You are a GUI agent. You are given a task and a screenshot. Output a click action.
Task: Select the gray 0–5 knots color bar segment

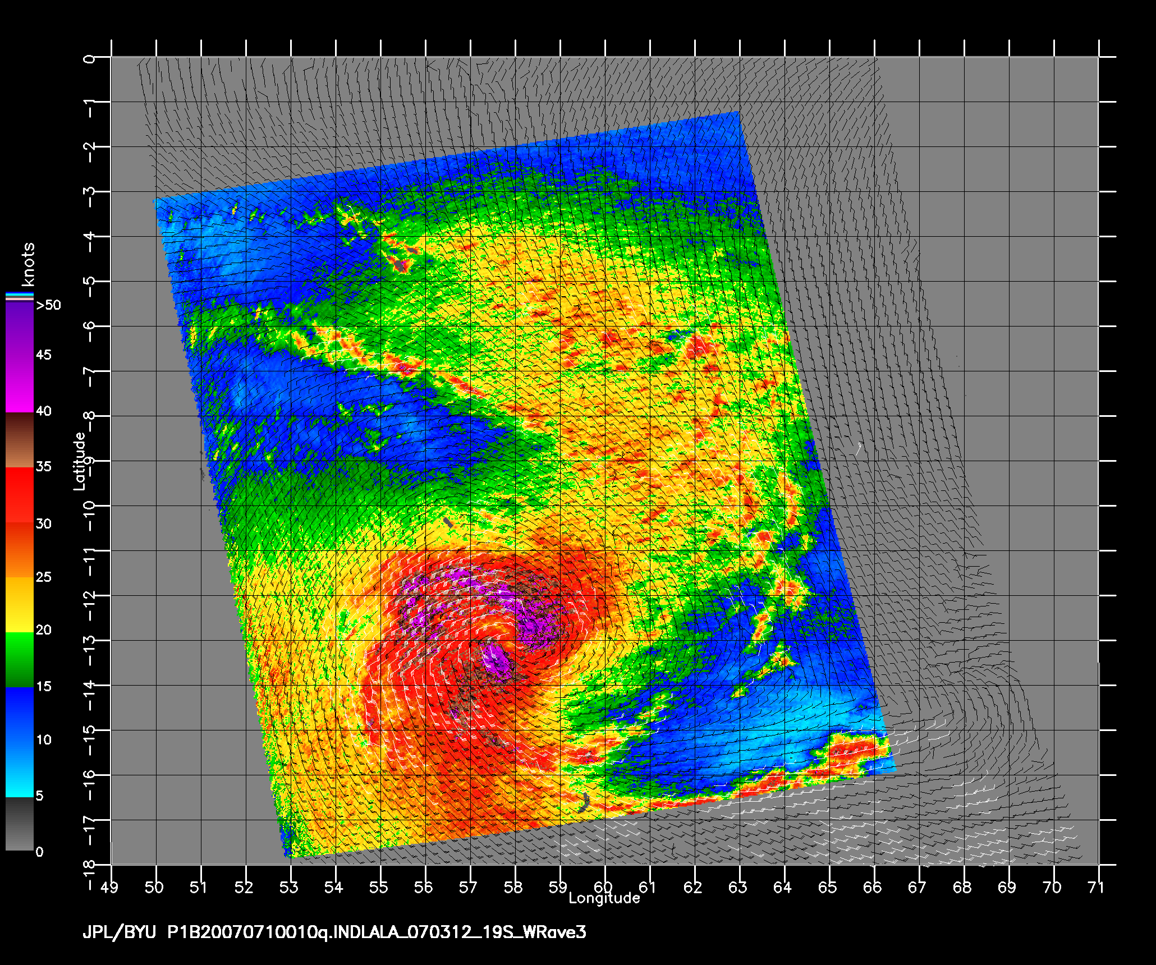coord(20,824)
